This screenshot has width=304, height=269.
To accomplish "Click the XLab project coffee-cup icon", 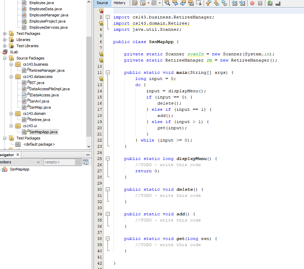I will tap(5, 52).
